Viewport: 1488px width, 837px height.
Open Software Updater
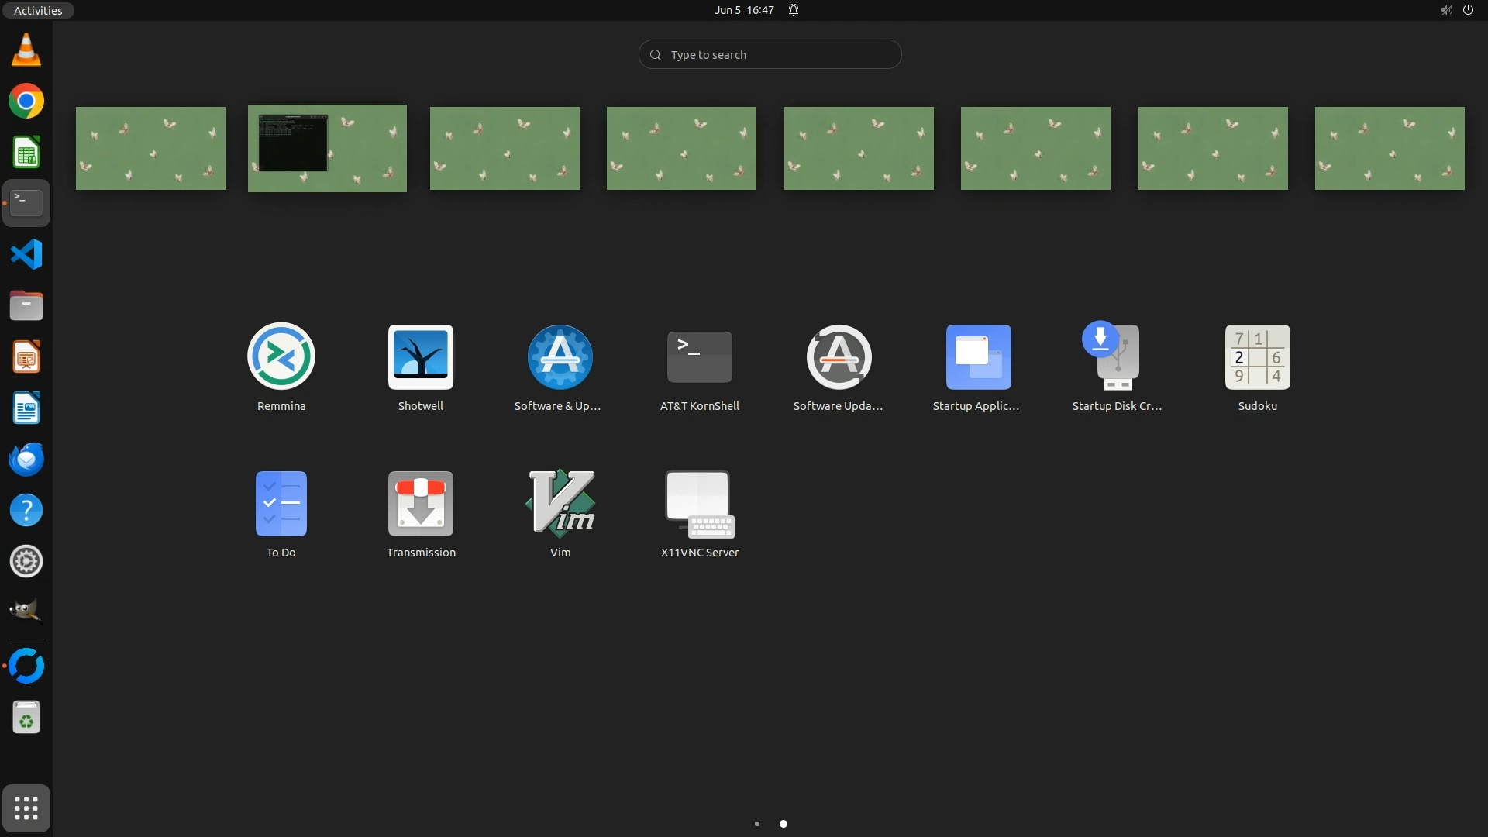coord(839,357)
